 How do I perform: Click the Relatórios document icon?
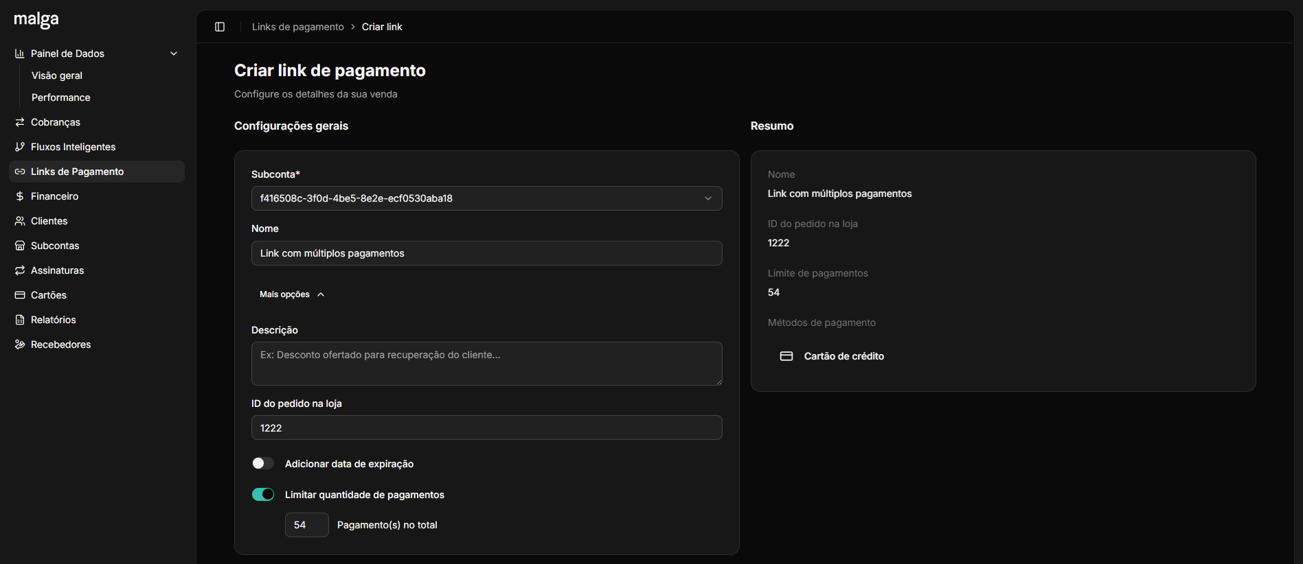20,320
